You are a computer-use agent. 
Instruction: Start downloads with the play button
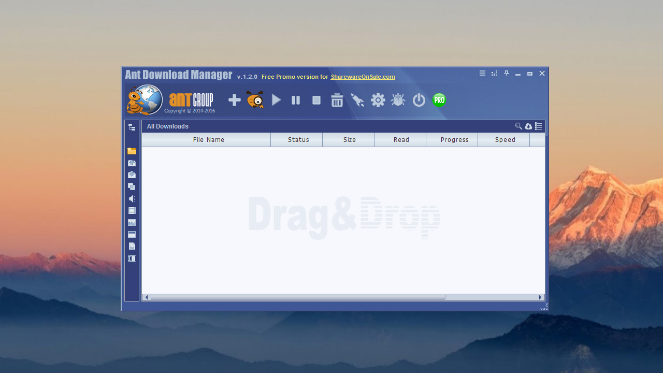(277, 101)
